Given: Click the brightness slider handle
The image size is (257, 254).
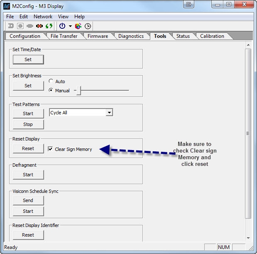Looking at the screenshot, I should (78, 90).
